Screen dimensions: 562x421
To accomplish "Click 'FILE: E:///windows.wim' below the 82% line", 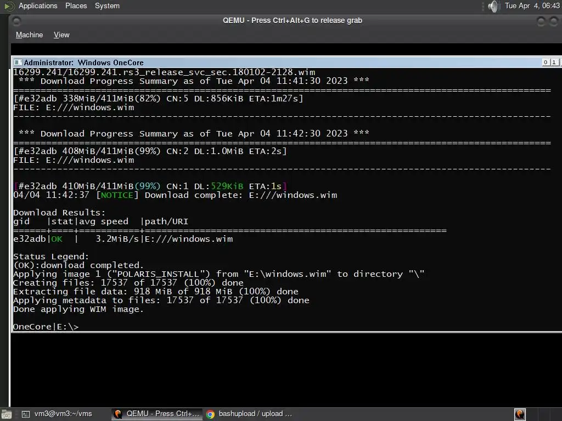I will [x=74, y=107].
